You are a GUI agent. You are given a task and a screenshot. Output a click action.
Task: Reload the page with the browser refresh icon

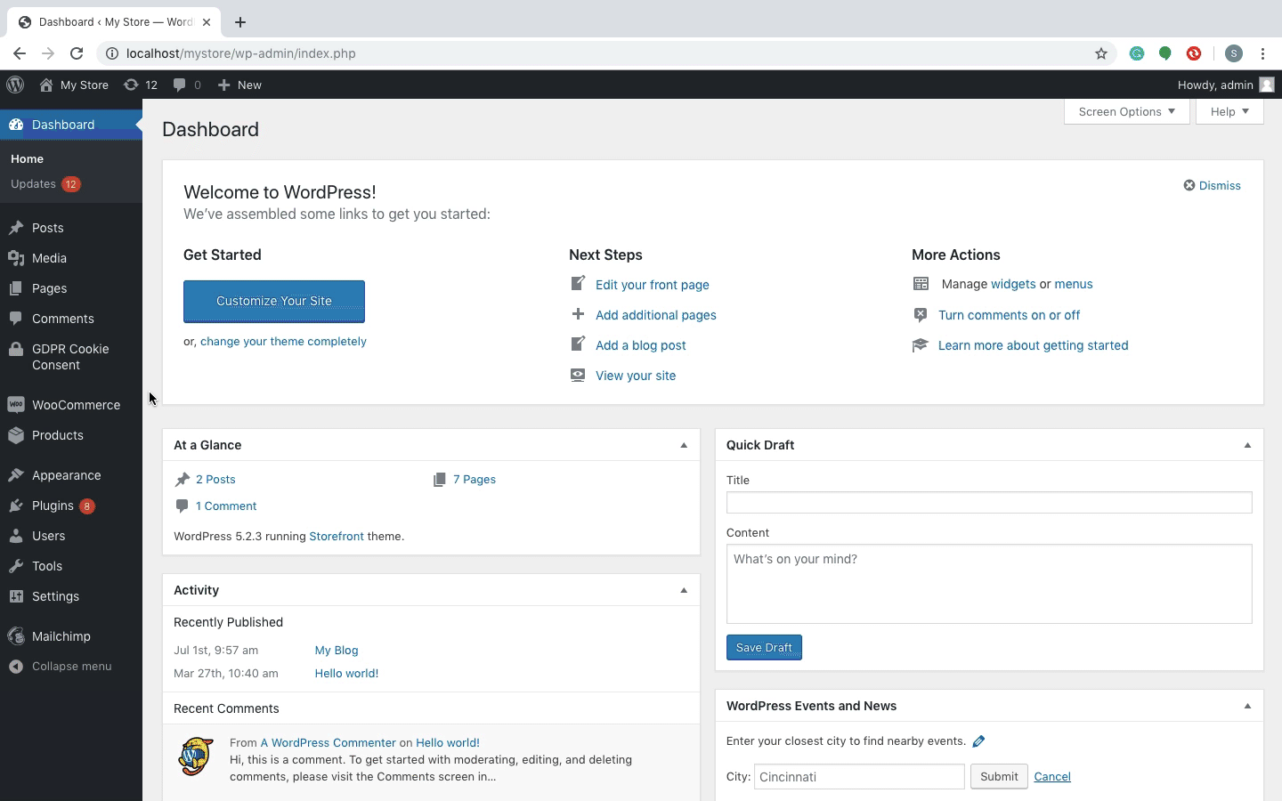click(77, 53)
